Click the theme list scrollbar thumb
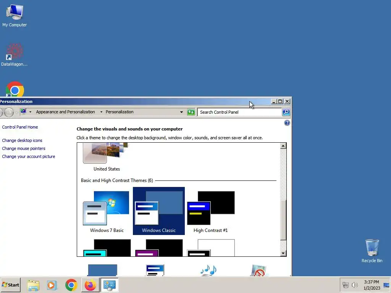The width and height of the screenshot is (391, 293). coord(283,220)
